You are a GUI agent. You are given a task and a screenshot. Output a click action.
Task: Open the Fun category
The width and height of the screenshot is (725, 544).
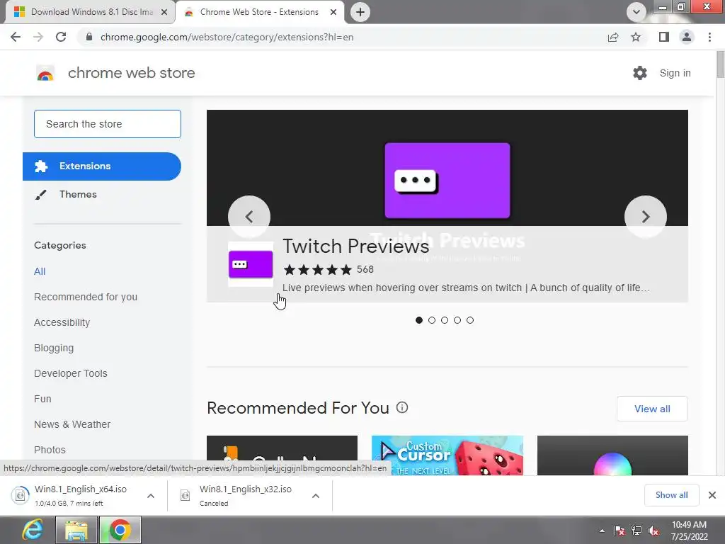[42, 399]
